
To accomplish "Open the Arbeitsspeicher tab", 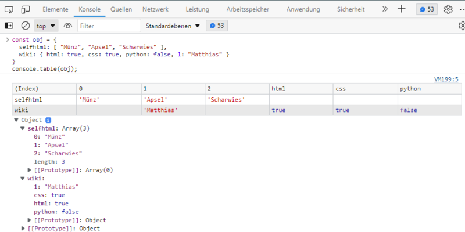I will [x=248, y=9].
